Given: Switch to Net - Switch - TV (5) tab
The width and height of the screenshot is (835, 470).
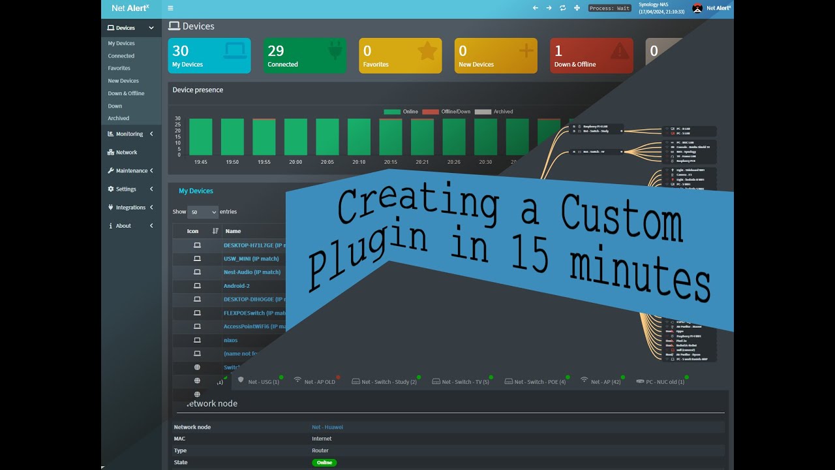Looking at the screenshot, I should [461, 381].
